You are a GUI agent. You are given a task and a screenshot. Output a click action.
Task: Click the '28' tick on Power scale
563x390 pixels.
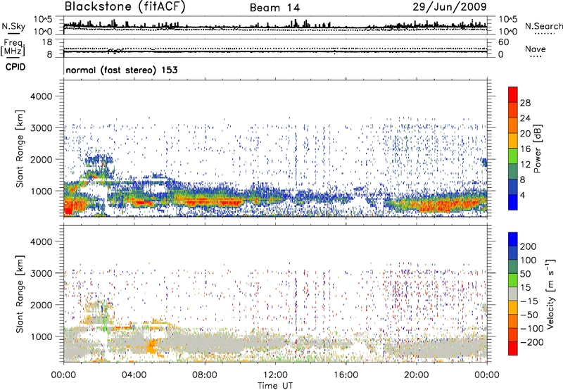525,103
